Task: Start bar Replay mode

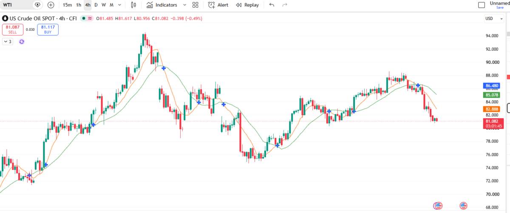Action: coord(247,5)
